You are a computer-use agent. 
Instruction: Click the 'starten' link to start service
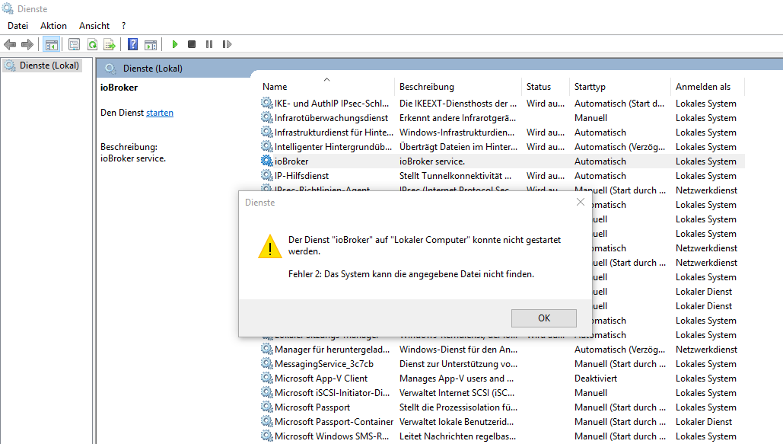coord(160,113)
